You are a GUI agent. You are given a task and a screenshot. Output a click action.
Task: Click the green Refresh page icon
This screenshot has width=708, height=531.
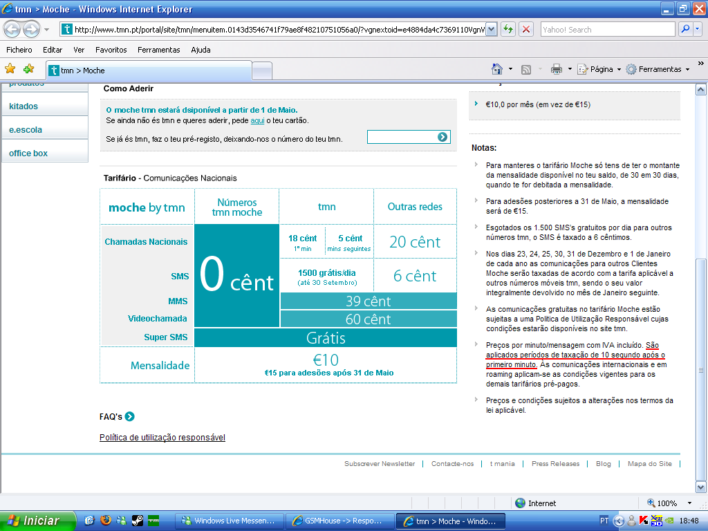(508, 30)
